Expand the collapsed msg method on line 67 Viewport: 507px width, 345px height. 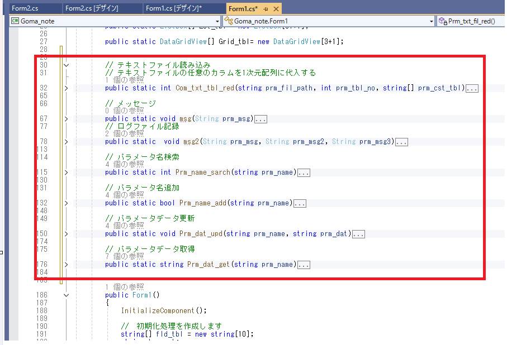[x=66, y=119]
